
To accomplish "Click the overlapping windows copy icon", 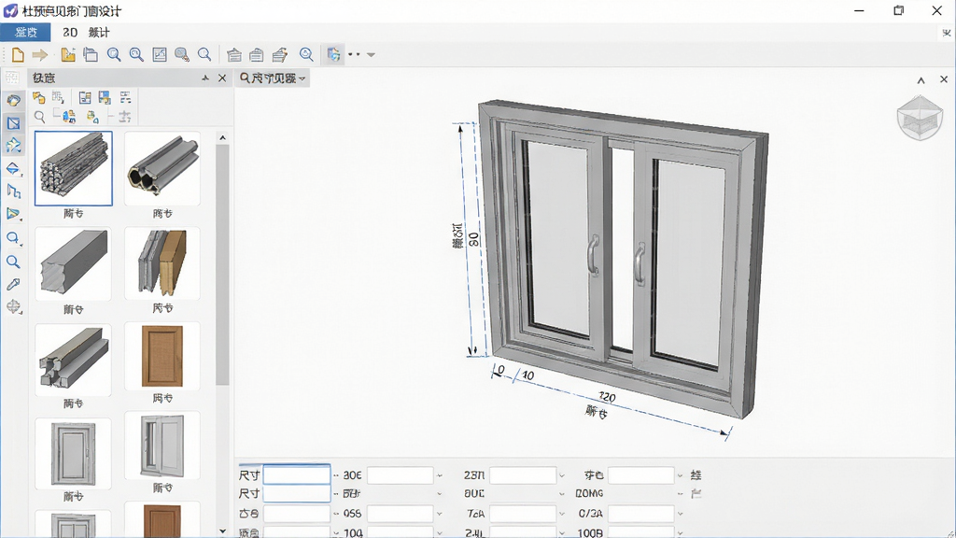I will coord(91,55).
